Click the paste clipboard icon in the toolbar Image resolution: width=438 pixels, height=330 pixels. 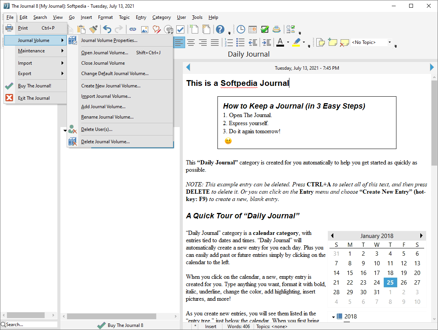(x=81, y=29)
